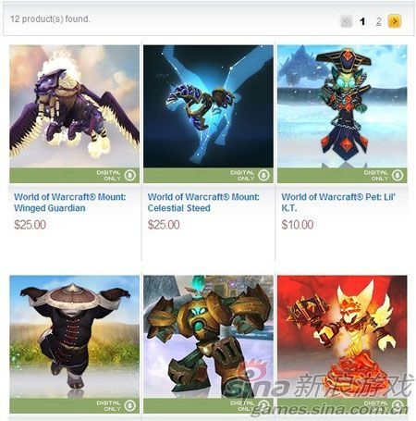Open the fiery Lil' Ragnaros pet image

[x=342, y=337]
